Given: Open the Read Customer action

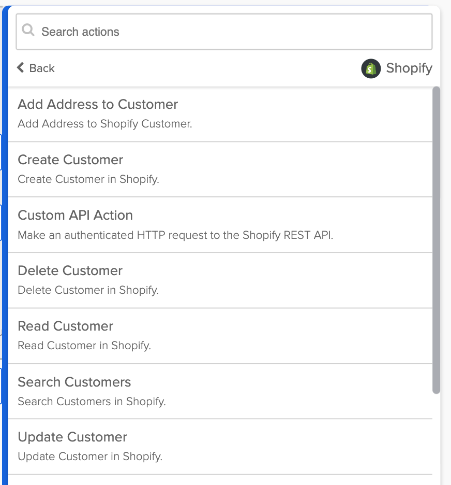Looking at the screenshot, I should click(x=65, y=326).
